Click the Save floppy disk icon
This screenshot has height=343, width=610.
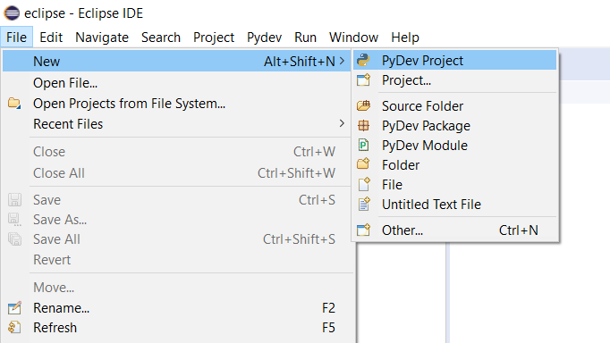click(15, 200)
